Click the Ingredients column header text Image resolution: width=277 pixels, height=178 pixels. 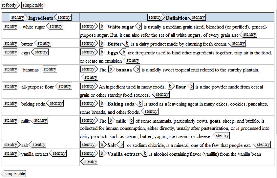[x=41, y=18]
